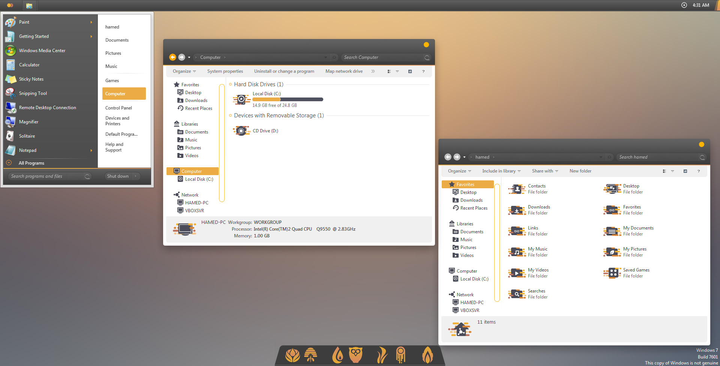The image size is (720, 366).
Task: Toggle the preview pane in the Computer window
Action: (x=410, y=71)
